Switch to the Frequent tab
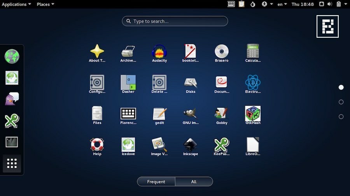This screenshot has height=196, width=350. point(156,182)
